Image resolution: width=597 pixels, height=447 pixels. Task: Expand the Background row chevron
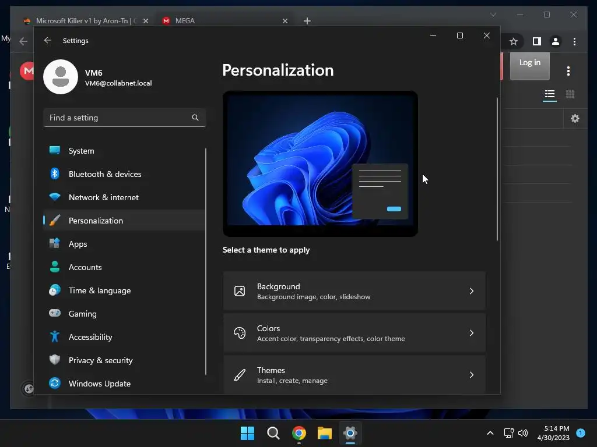coord(471,291)
